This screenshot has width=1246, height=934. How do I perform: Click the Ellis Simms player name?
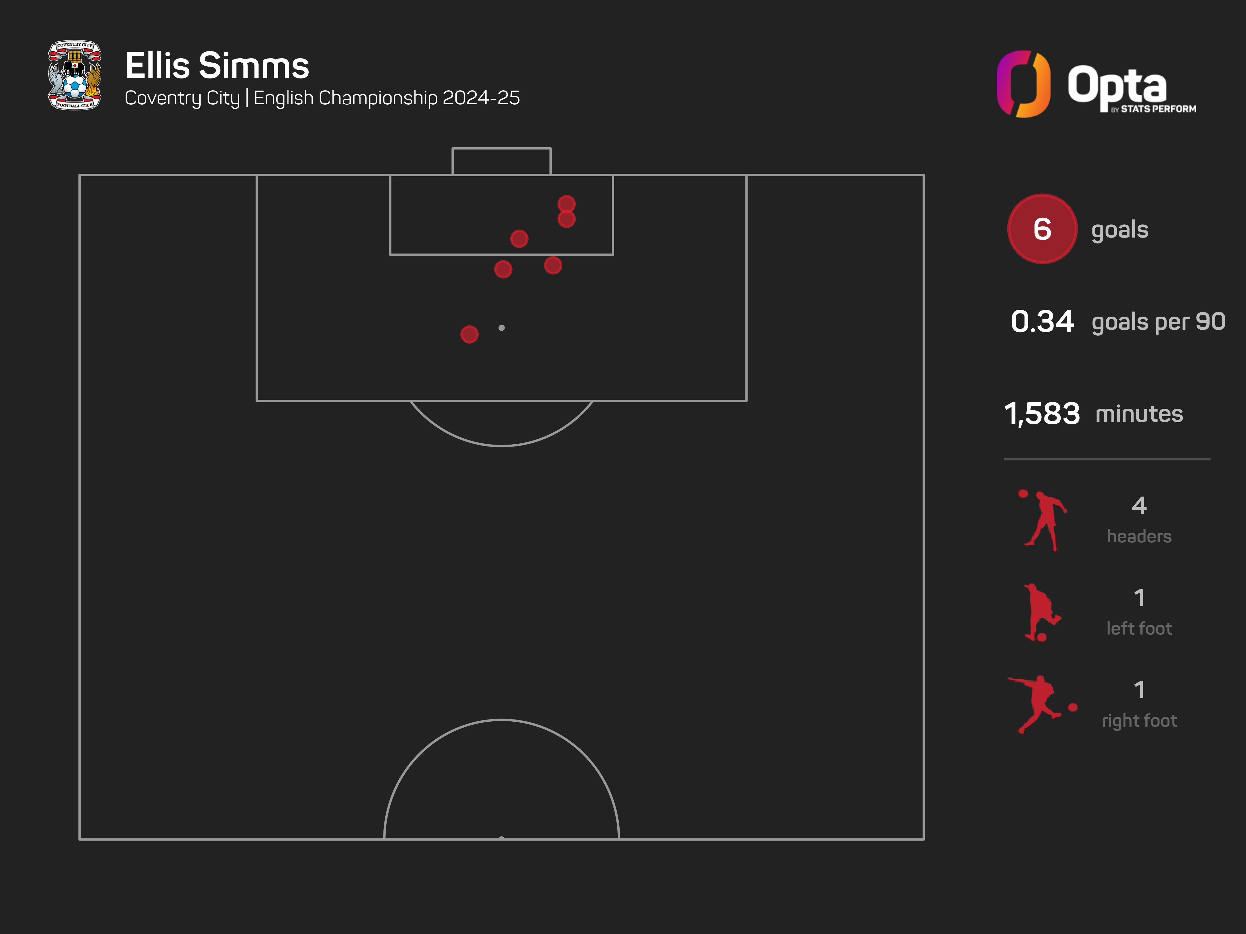pyautogui.click(x=217, y=65)
